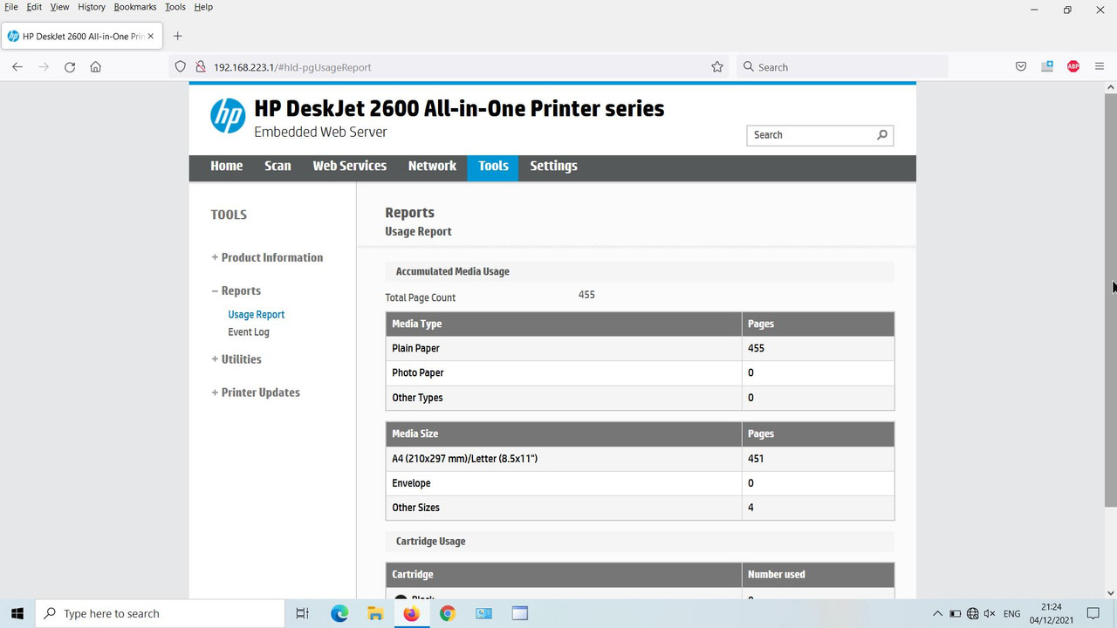The image size is (1117, 628).
Task: Open Task View in the taskbar
Action: tap(302, 613)
